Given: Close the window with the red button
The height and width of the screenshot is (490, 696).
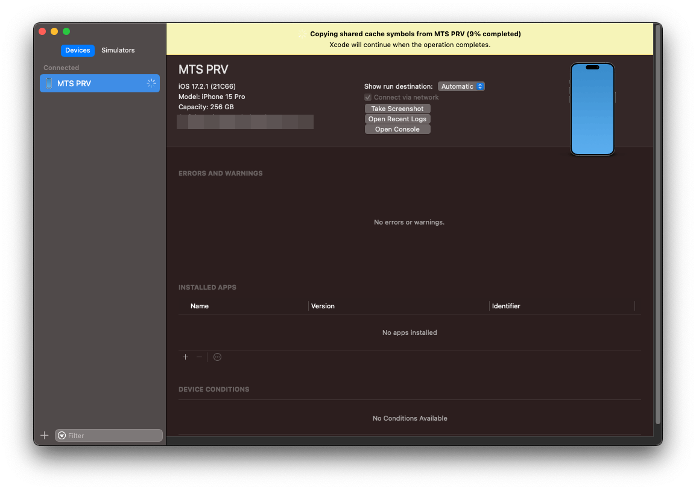Looking at the screenshot, I should [43, 31].
